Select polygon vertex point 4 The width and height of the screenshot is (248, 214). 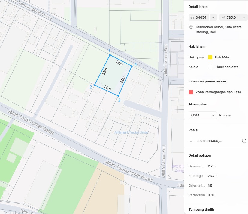pos(132,66)
